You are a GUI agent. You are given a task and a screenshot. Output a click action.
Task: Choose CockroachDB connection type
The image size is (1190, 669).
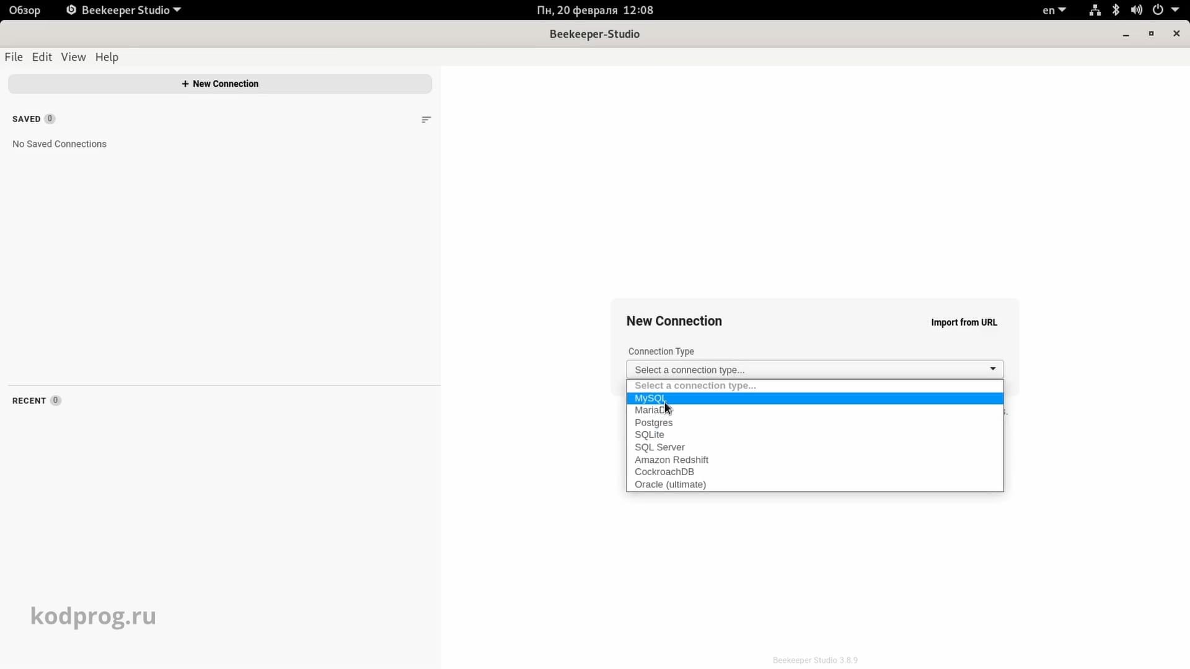tap(814, 472)
